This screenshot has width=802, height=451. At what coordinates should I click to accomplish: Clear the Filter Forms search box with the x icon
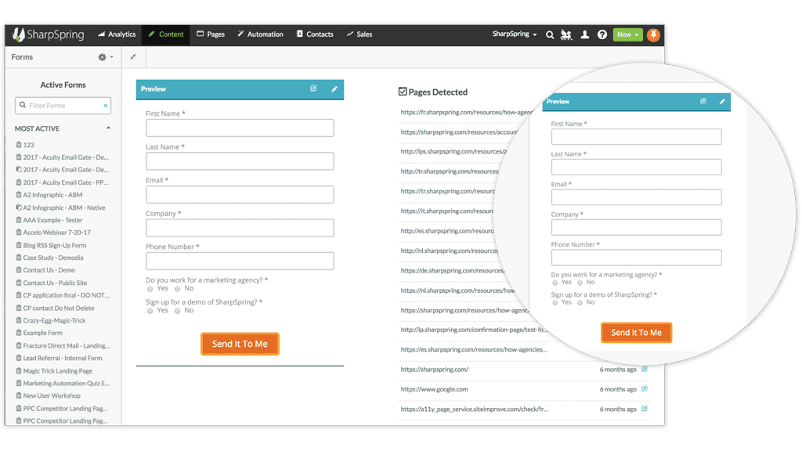pos(106,106)
